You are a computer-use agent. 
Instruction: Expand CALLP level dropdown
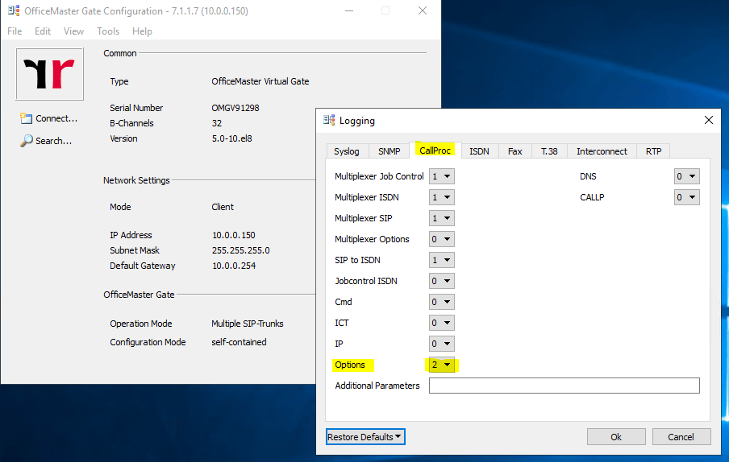687,197
